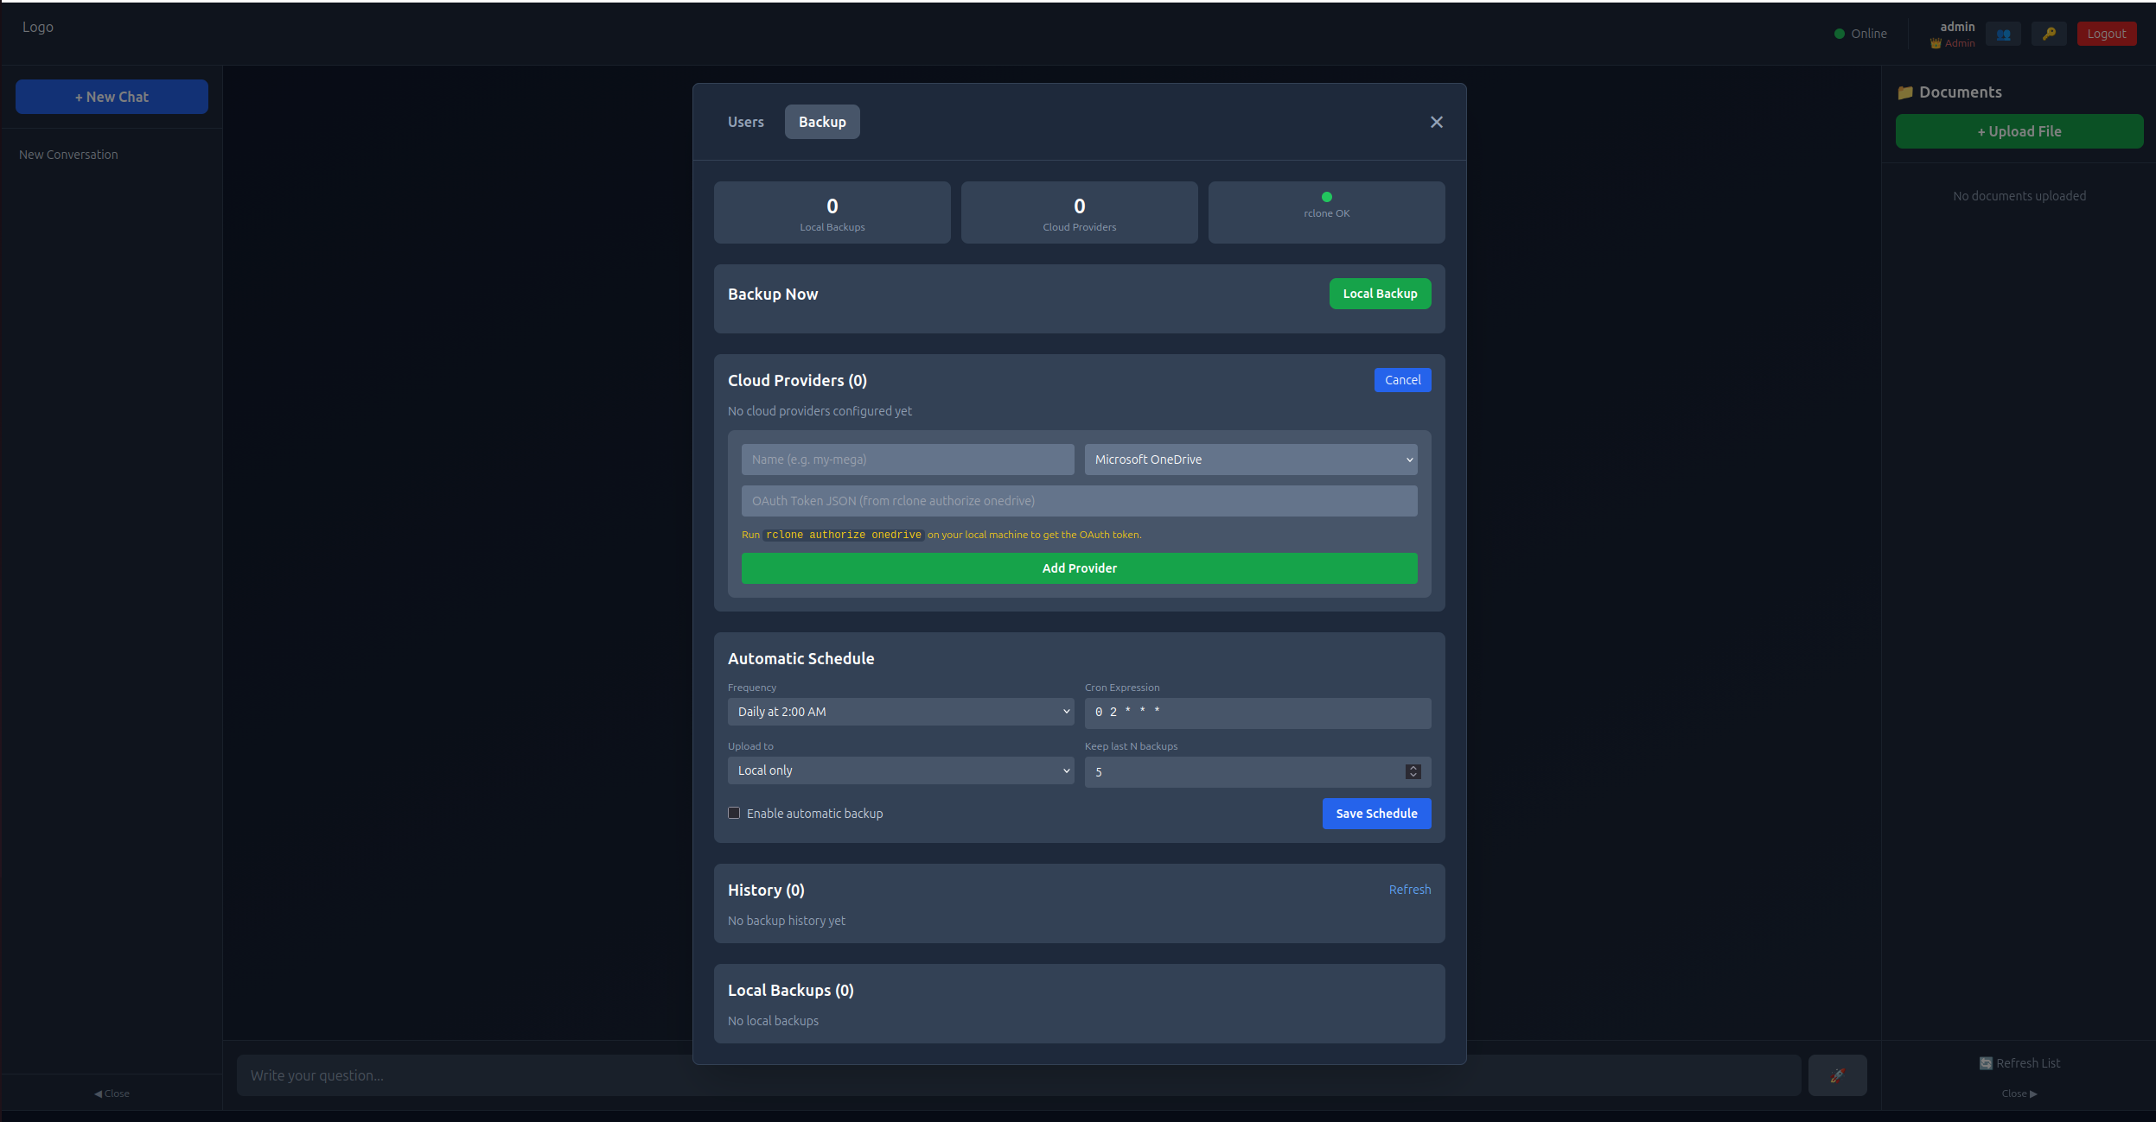2156x1122 pixels.
Task: Start a New Chat
Action: tap(112, 97)
